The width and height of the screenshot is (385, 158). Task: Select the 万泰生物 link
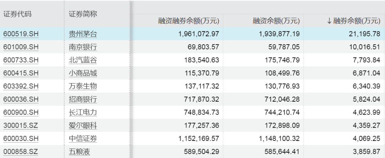(83, 86)
